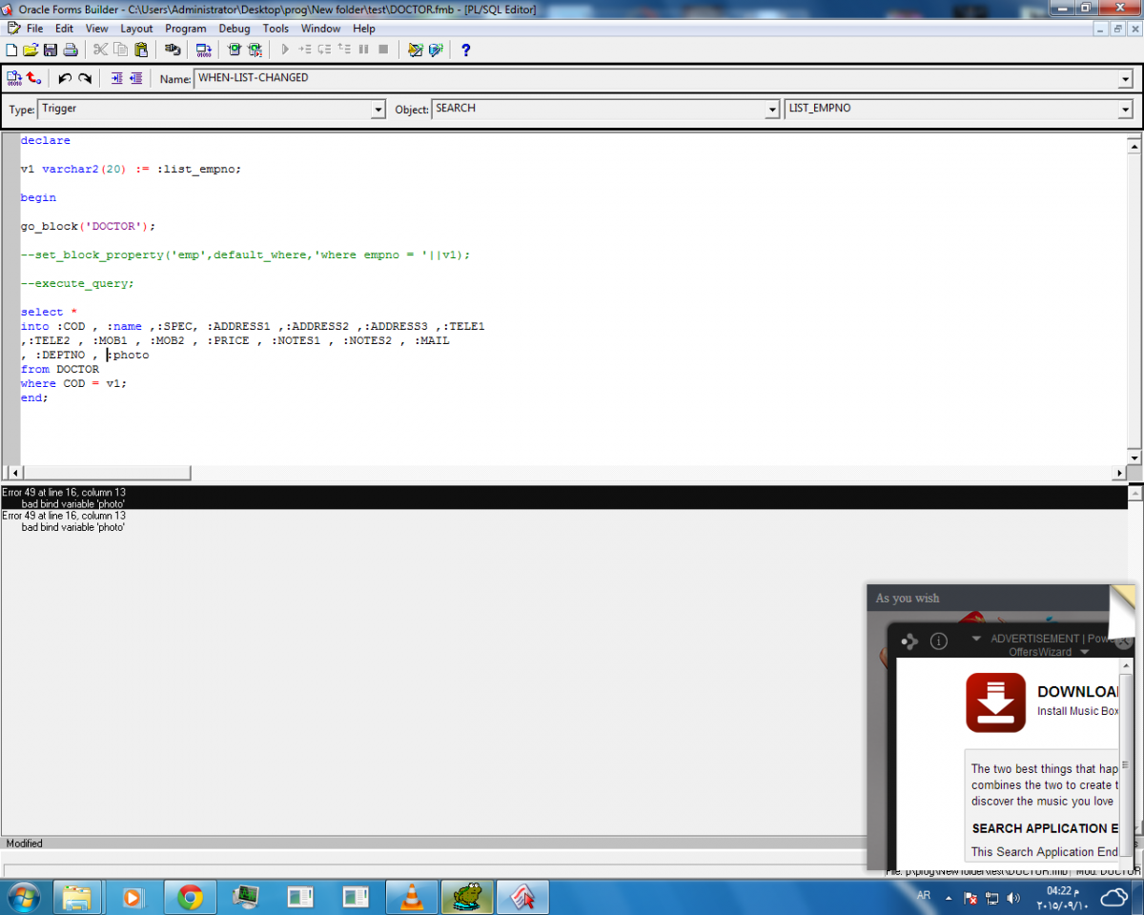
Task: Open Google Chrome from the taskbar
Action: coord(190,897)
